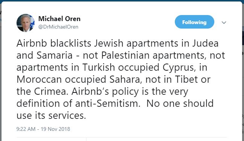Click the phrase 'use its services'
244x141 pixels.
[51, 116]
